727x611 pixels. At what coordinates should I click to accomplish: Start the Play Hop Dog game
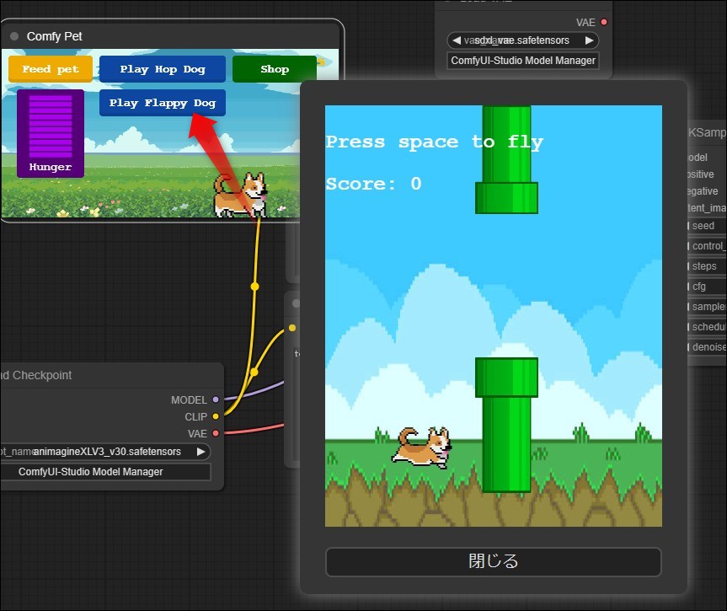[163, 69]
